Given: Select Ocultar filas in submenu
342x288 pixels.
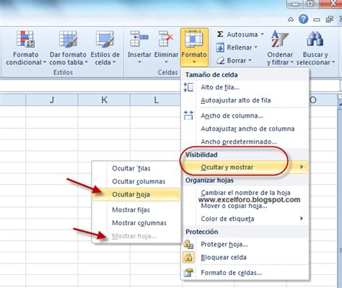Looking at the screenshot, I should coord(136,168).
